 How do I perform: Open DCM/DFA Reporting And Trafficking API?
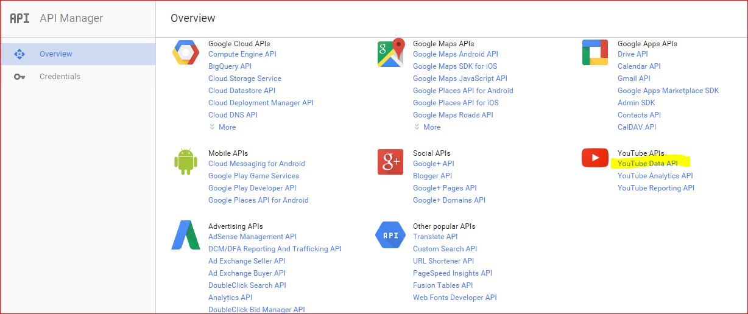(x=275, y=249)
